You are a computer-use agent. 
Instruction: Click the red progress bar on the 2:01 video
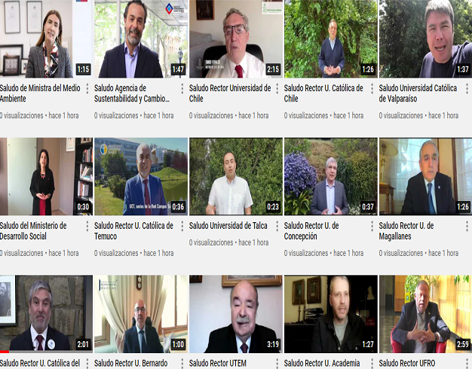click(x=5, y=352)
